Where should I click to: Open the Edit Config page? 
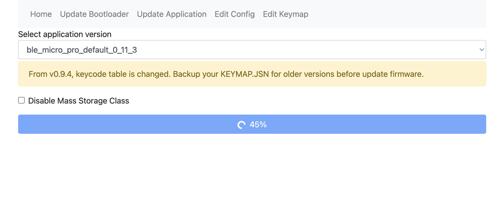235,14
